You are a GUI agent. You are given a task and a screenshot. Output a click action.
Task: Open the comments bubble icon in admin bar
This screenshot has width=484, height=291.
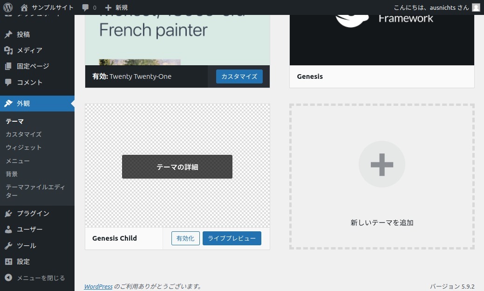click(86, 8)
